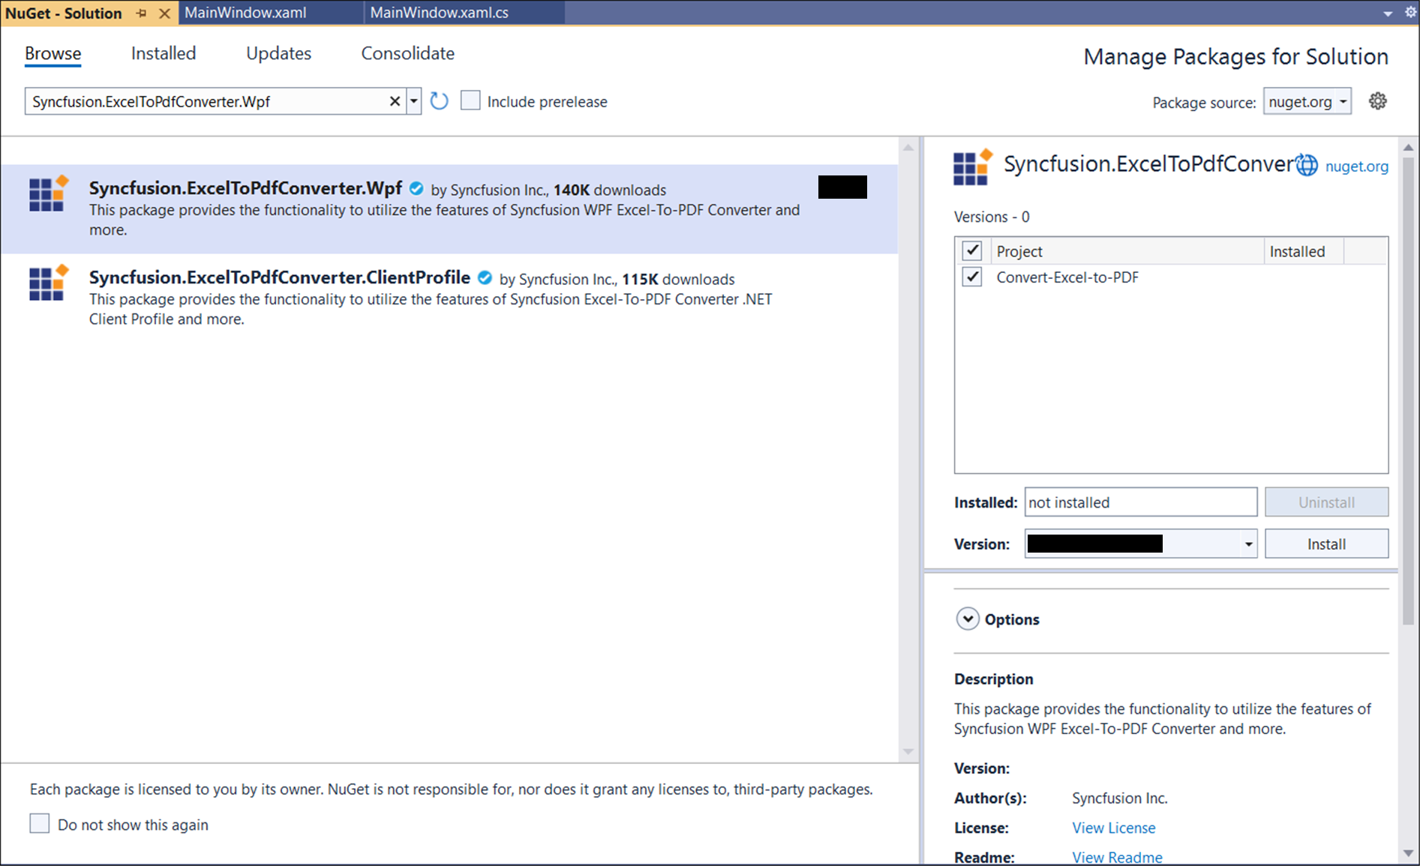Click the window options gear at tab strip
The height and width of the screenshot is (866, 1420).
tap(1410, 13)
